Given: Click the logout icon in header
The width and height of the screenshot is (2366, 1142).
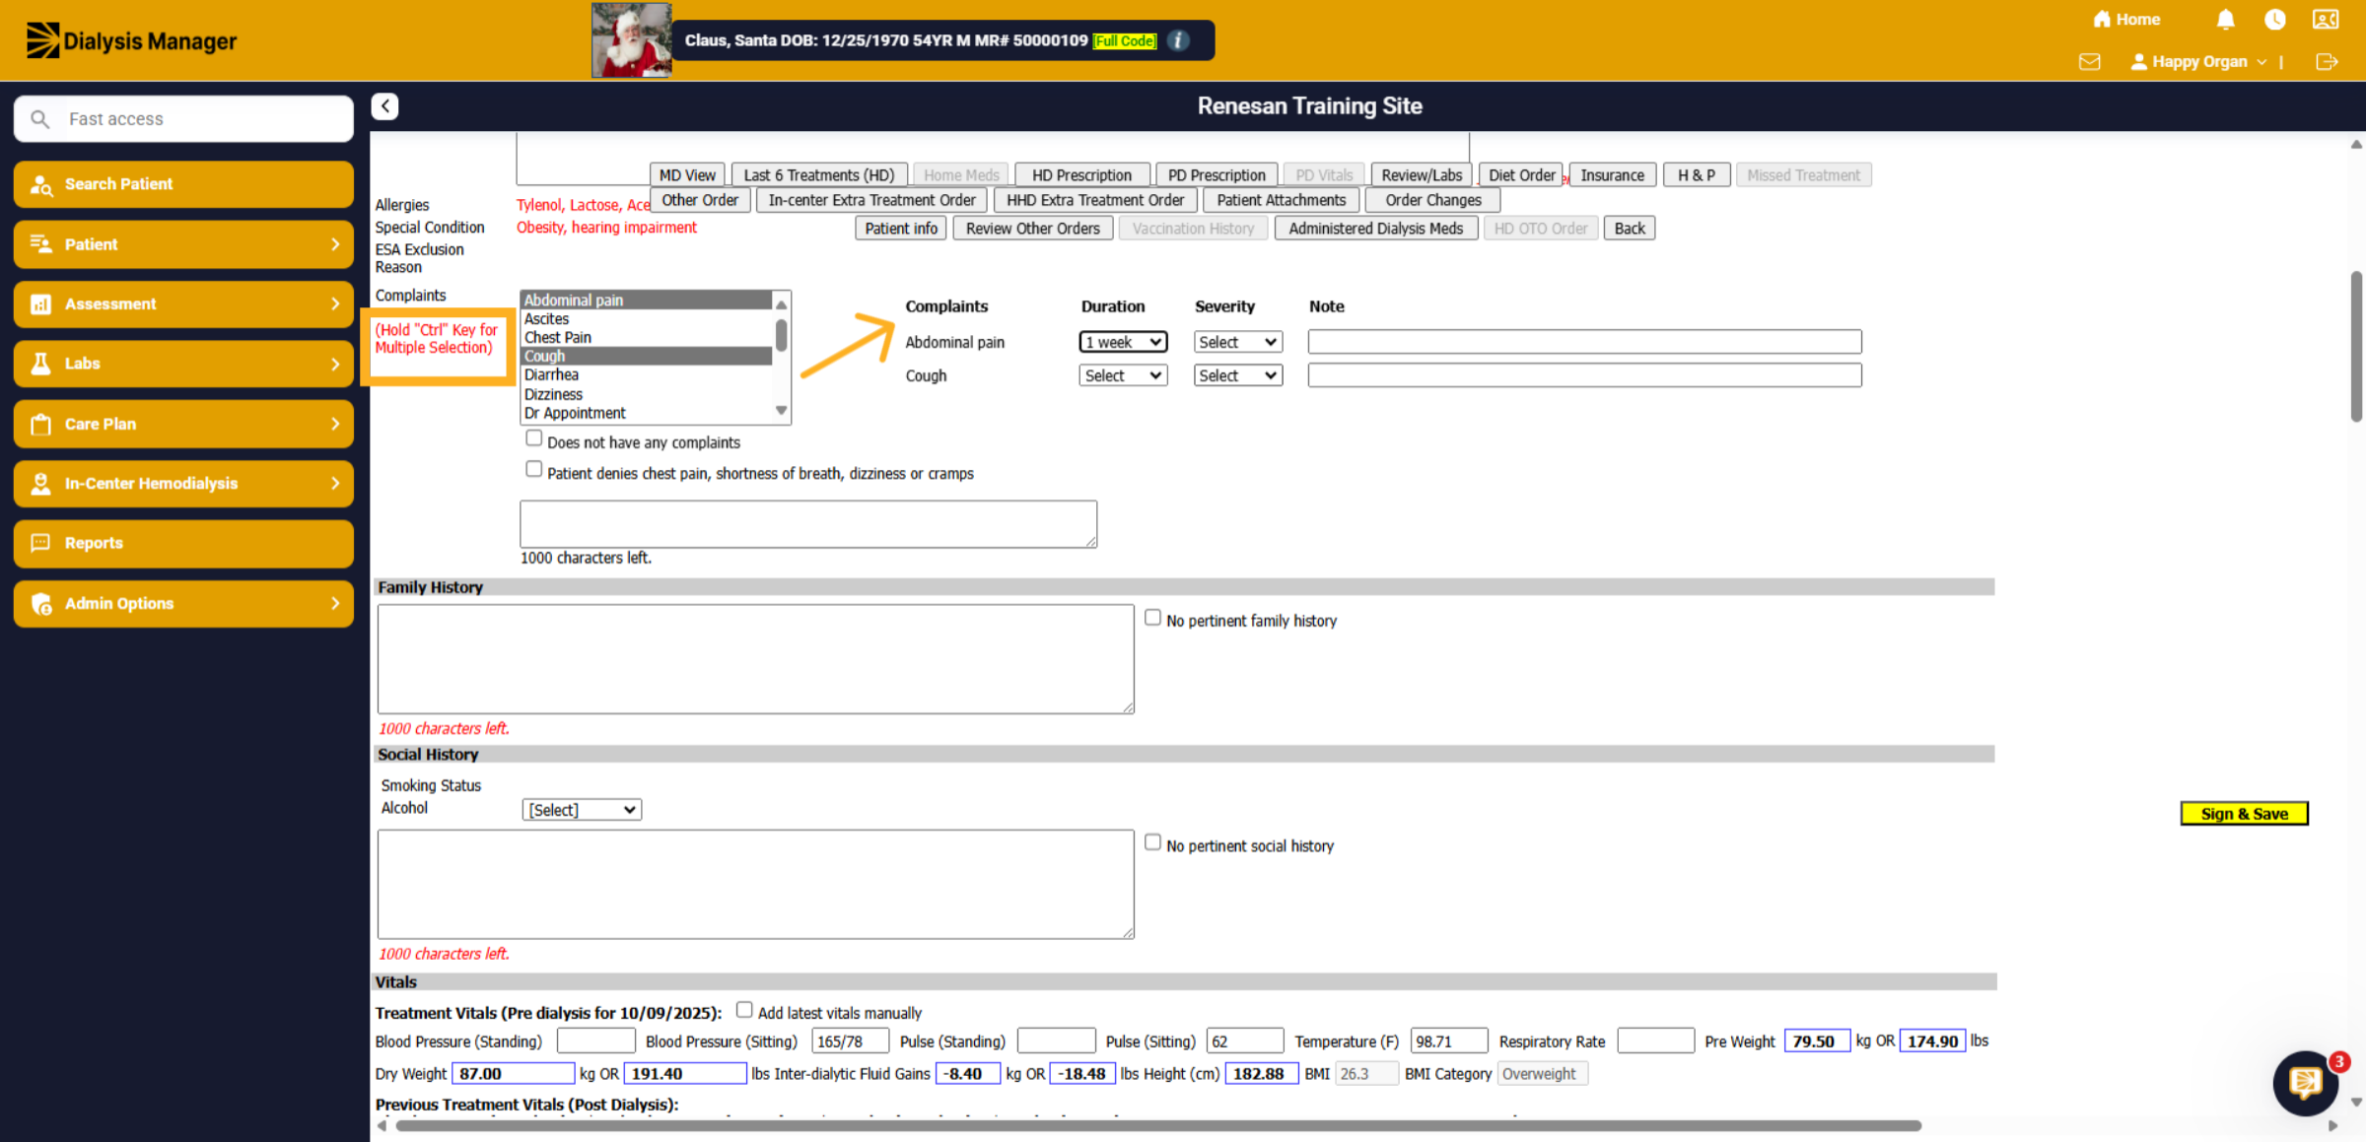Looking at the screenshot, I should tap(2327, 62).
